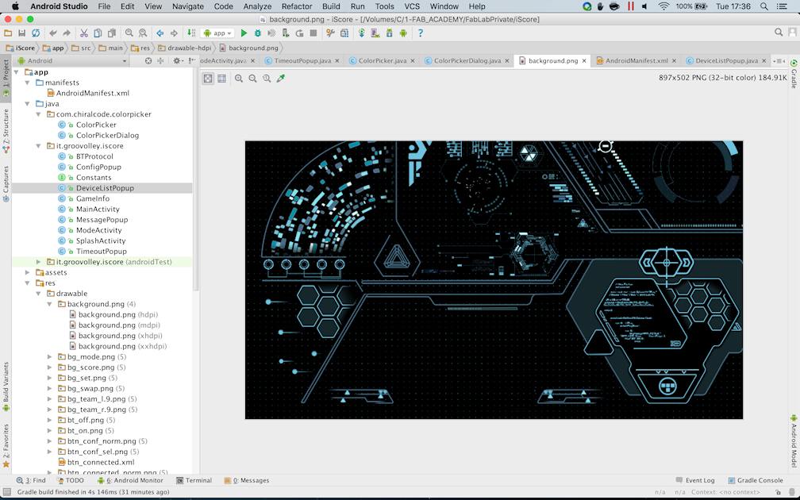Click the Synchronize toolbar icon

(36, 33)
